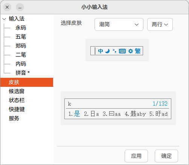Open the 状态栏 settings page

17,100
